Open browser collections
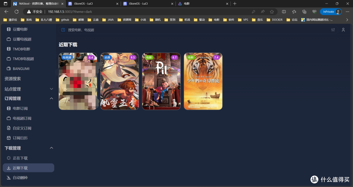353x187 pixels. (304, 12)
